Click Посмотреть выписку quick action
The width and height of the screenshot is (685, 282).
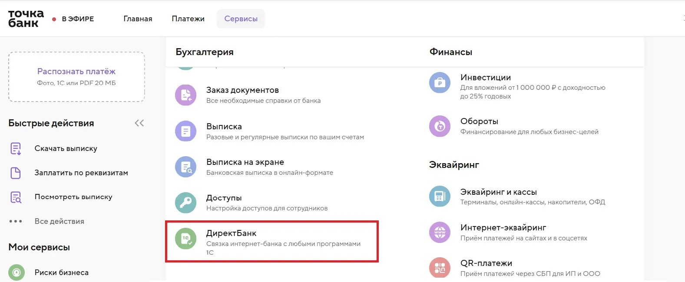[x=73, y=197]
